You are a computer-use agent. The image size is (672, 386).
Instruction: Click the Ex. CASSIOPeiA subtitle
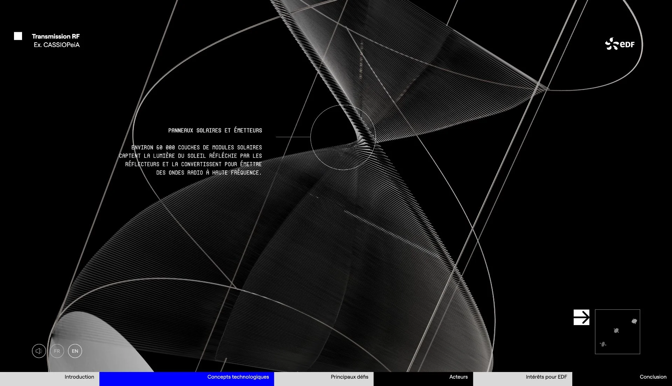[x=57, y=45]
